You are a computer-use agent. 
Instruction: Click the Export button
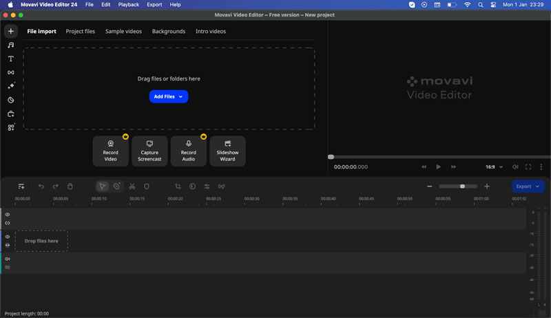528,187
